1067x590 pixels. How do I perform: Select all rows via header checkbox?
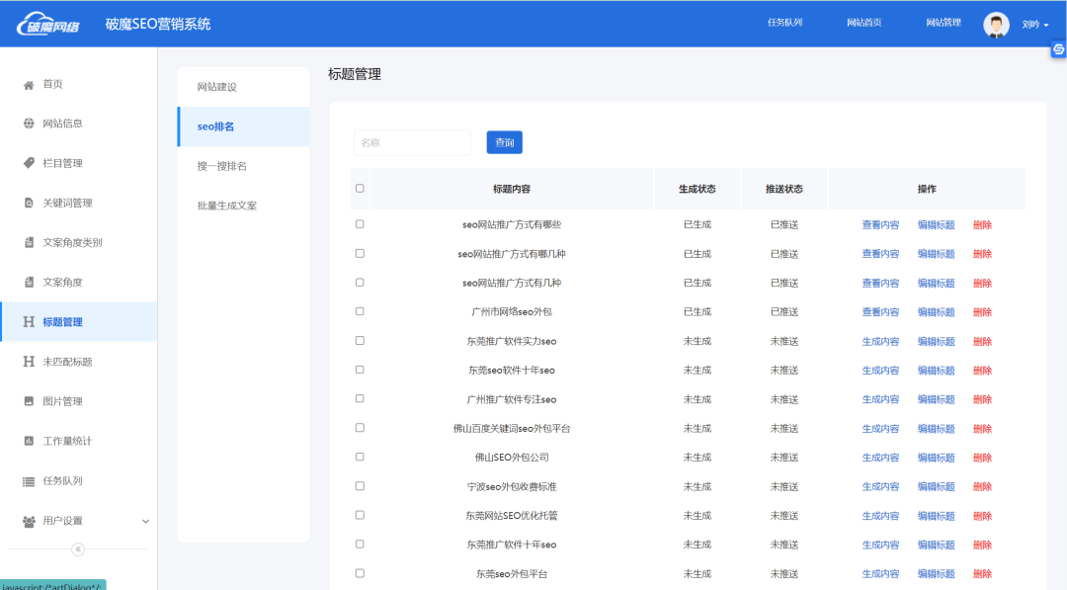[x=359, y=188]
